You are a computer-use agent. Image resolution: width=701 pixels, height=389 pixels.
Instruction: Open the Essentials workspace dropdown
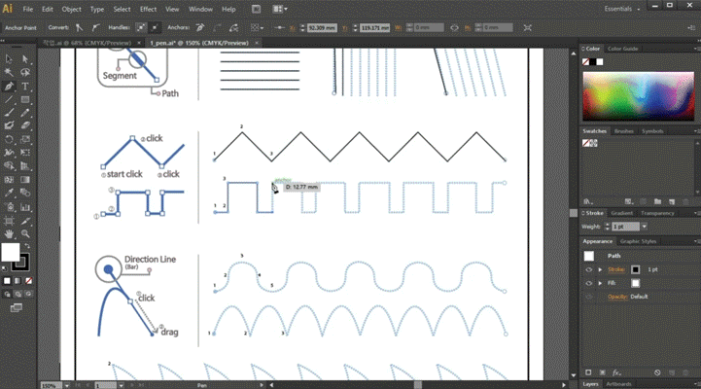click(622, 9)
